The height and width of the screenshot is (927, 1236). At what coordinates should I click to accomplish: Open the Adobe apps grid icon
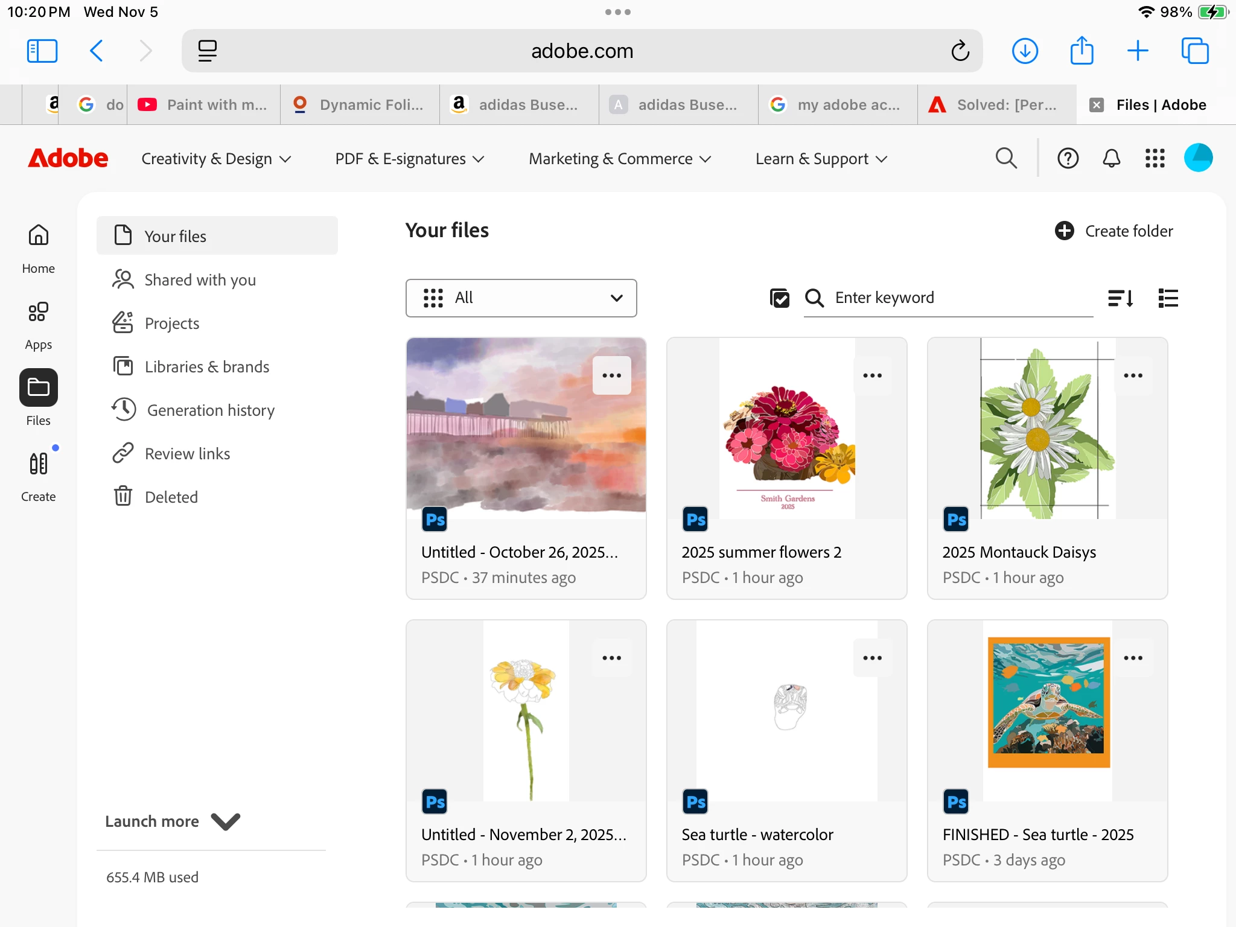pyautogui.click(x=1155, y=158)
